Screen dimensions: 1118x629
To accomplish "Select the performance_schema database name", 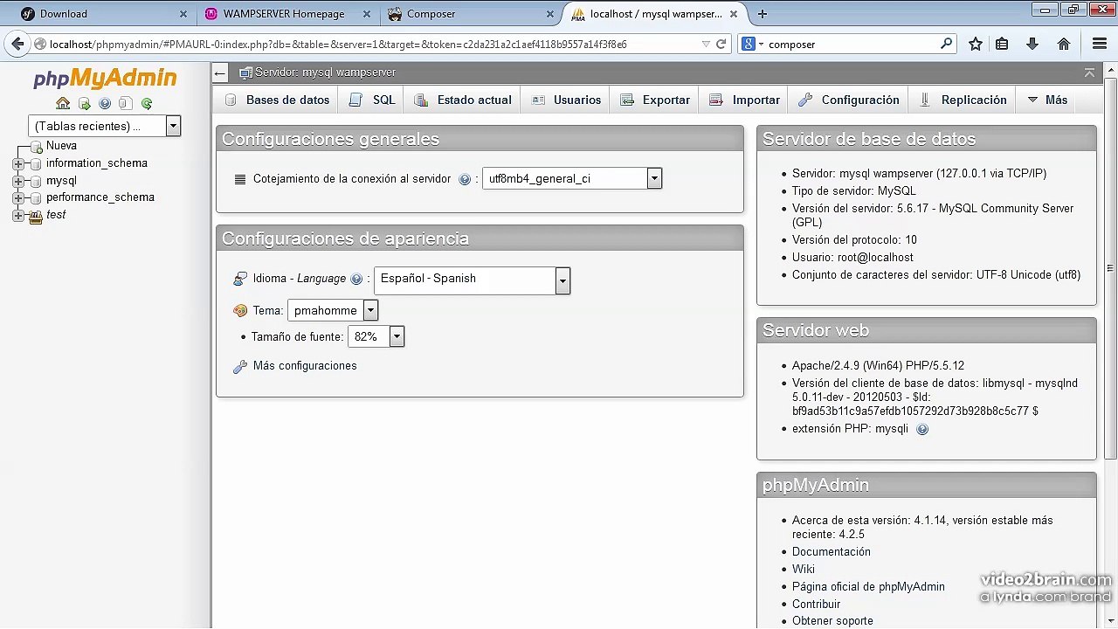I will click(100, 197).
